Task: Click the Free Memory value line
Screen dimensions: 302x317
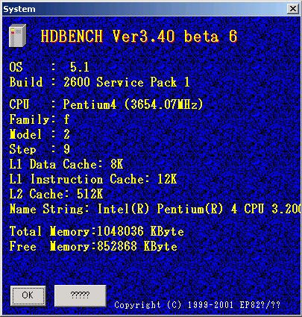Action: [93, 246]
